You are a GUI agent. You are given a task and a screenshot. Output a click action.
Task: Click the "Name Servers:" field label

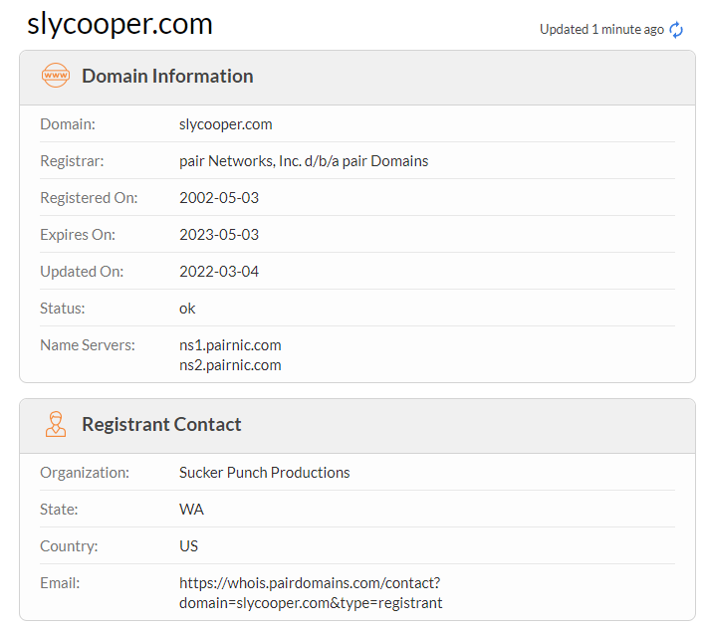click(x=89, y=345)
